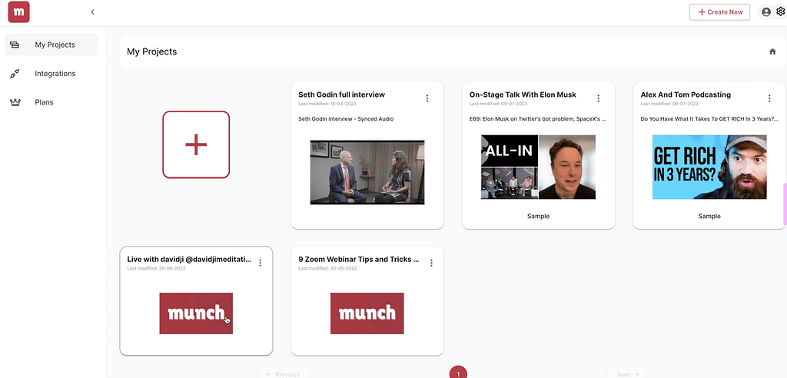Click the Sample label under Elon Musk card
Screen dimensions: 787x378
pyautogui.click(x=538, y=216)
